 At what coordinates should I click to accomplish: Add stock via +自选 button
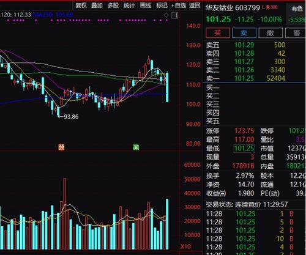tap(179, 6)
